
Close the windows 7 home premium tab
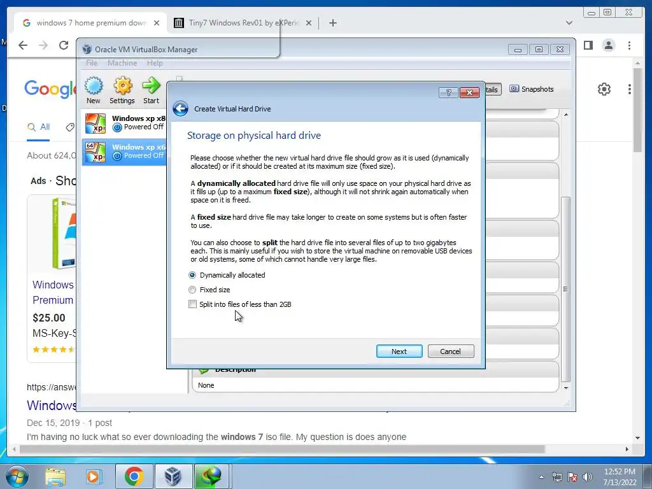(157, 23)
